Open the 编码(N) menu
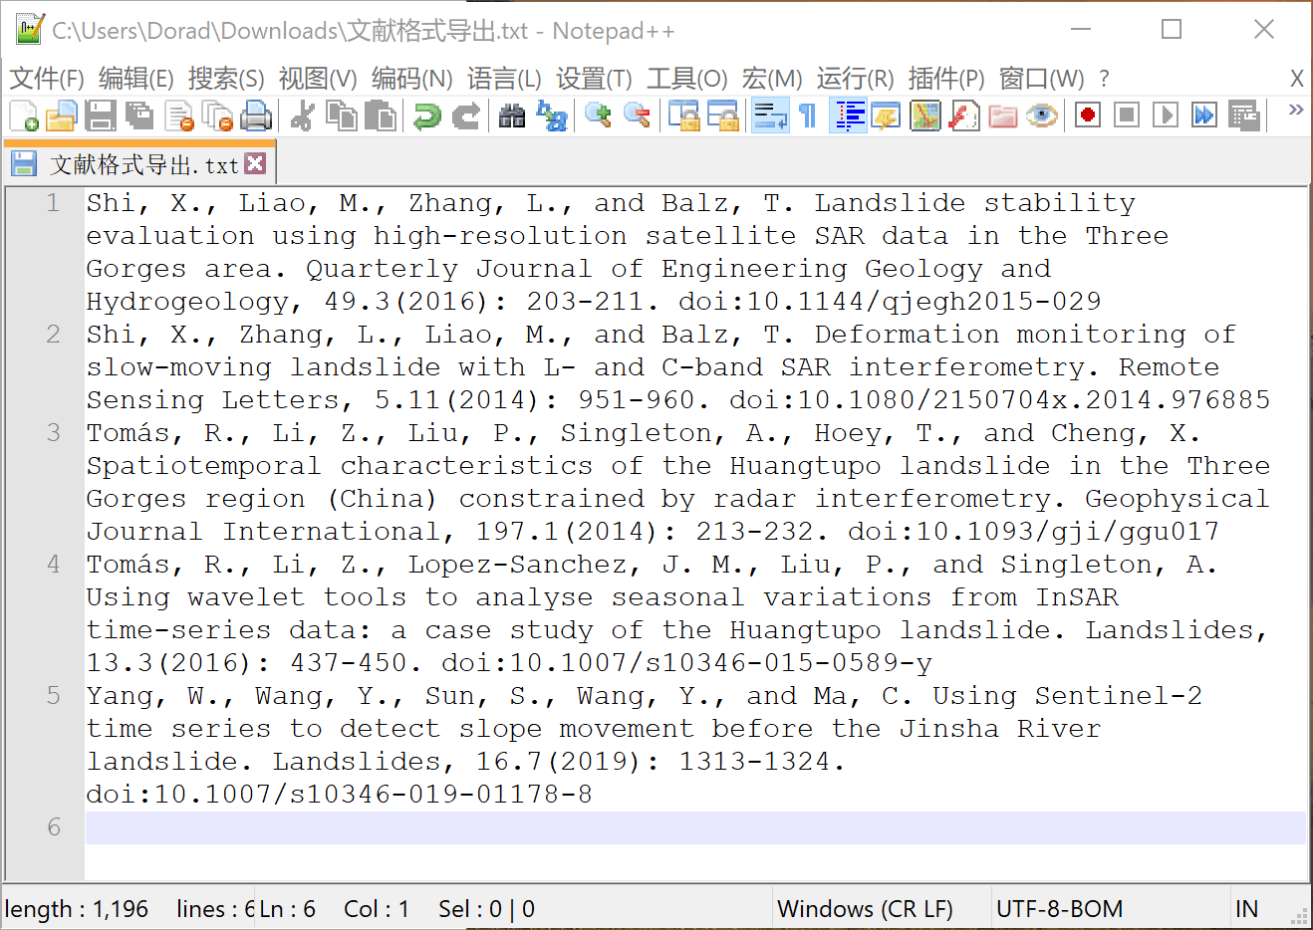The height and width of the screenshot is (930, 1313). pos(411,79)
